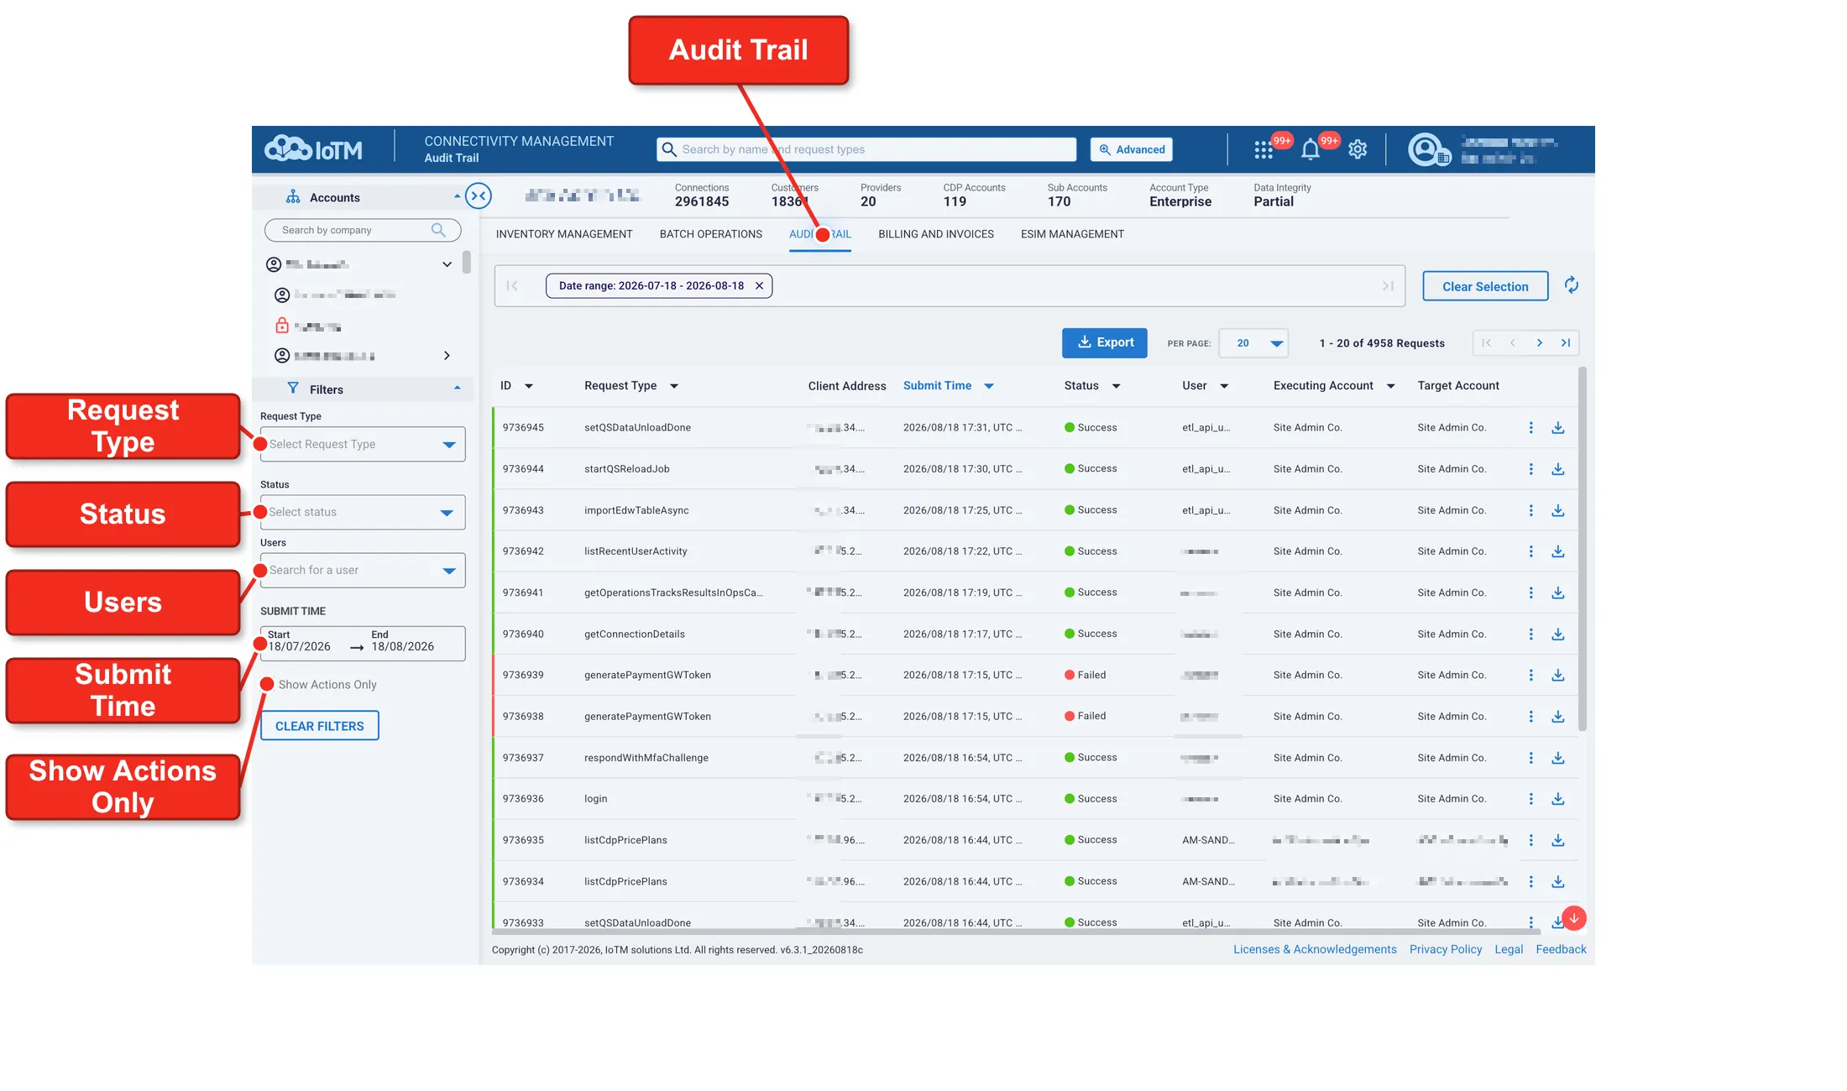Expand the last account tree node
Screen dimensions: 1847x1091
447,356
